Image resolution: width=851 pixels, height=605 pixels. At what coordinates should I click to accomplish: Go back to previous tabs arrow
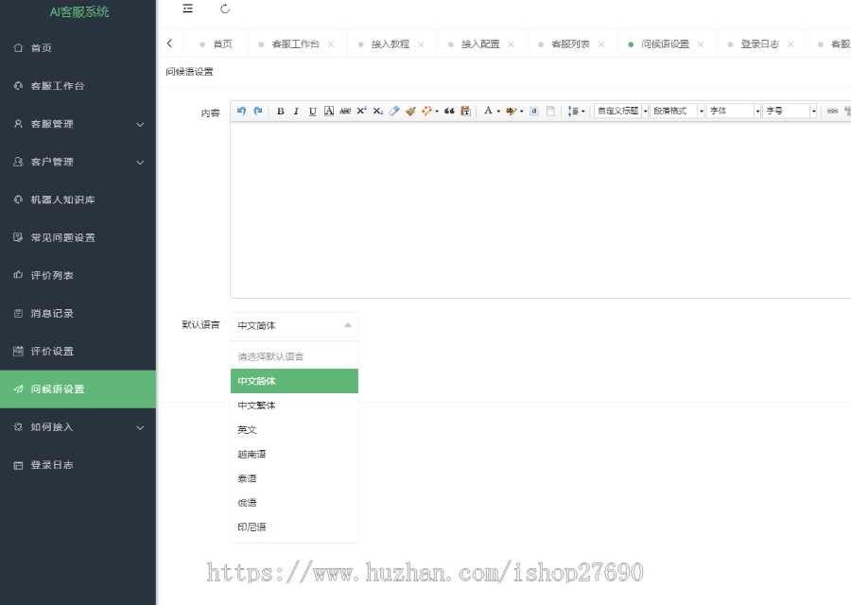(x=169, y=43)
